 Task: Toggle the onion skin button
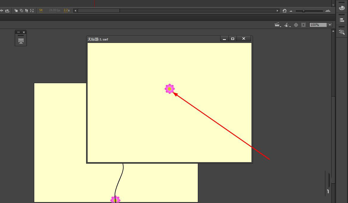coord(16,10)
